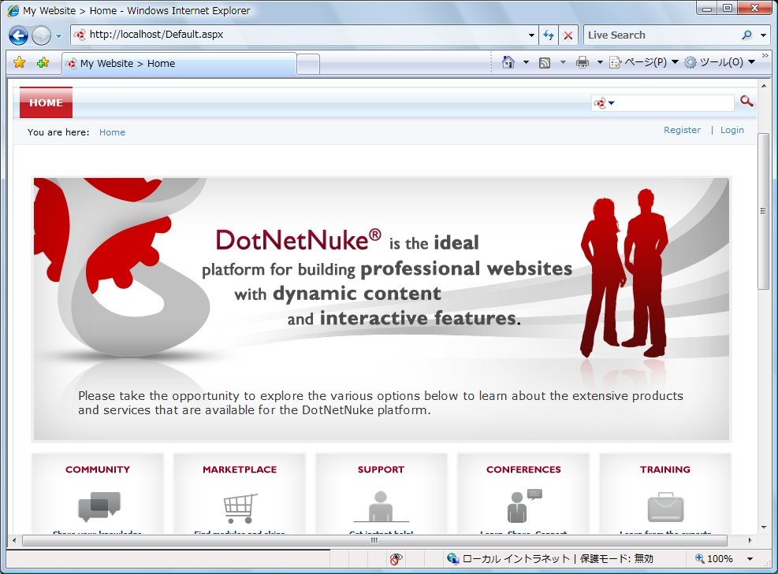Click the DotNetNuke banner image
Image resolution: width=778 pixels, height=574 pixels.
381,309
